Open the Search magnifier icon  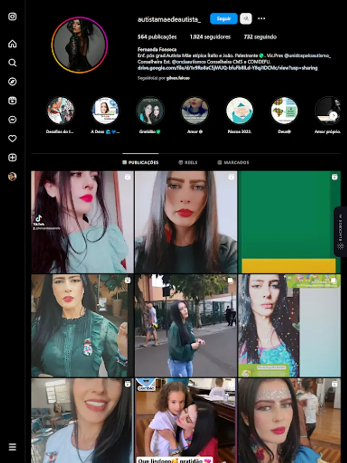[12, 63]
